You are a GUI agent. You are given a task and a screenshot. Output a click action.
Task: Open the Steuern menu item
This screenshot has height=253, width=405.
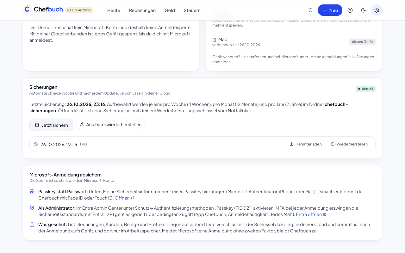[192, 10]
